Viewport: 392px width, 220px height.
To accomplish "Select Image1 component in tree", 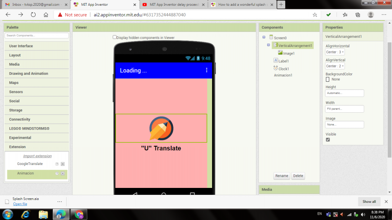I will (289, 53).
